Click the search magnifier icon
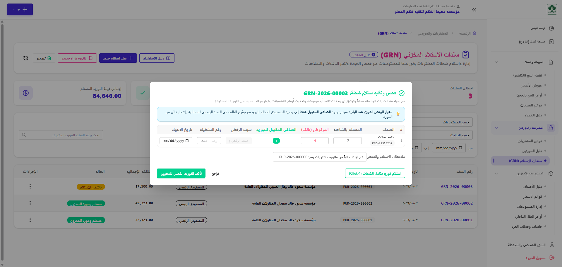Image resolution: width=562 pixels, height=267 pixels. point(24,135)
